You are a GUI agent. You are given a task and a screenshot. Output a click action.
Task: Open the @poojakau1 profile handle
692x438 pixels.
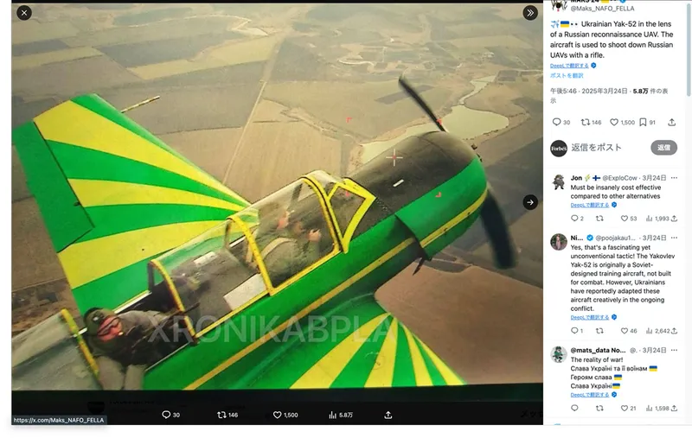pyautogui.click(x=616, y=238)
